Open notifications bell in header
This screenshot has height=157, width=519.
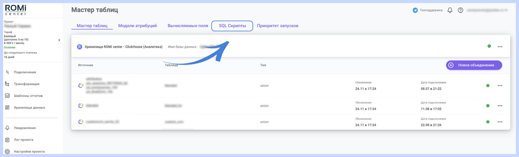pyautogui.click(x=450, y=10)
